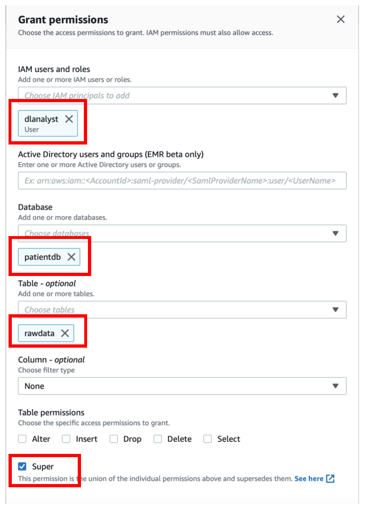Follow the See here link

[309, 479]
